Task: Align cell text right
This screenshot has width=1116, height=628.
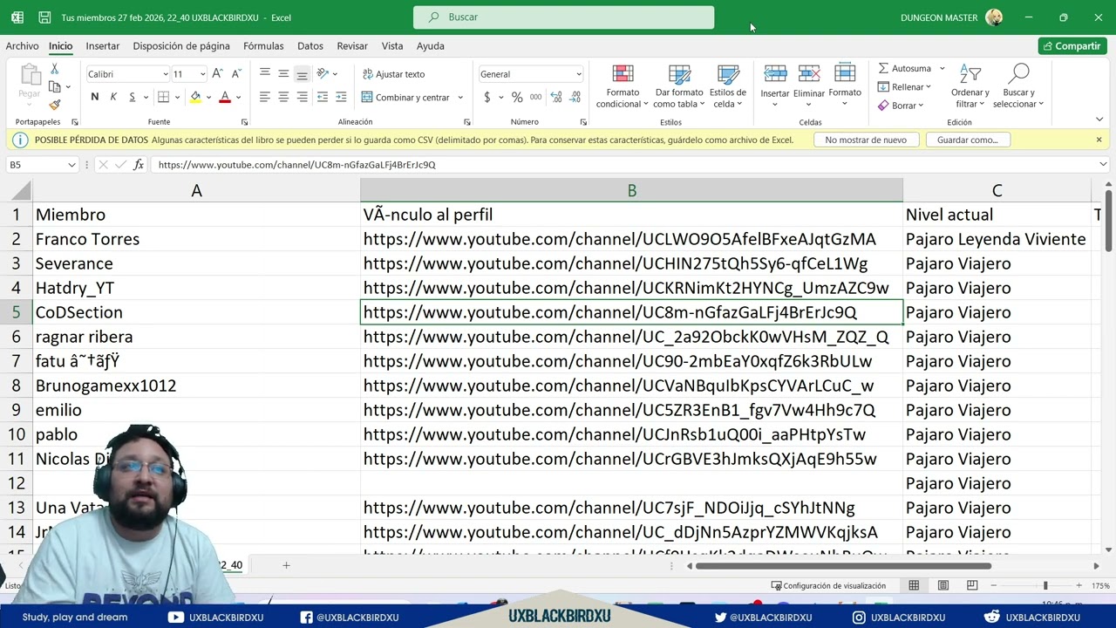Action: pos(302,97)
